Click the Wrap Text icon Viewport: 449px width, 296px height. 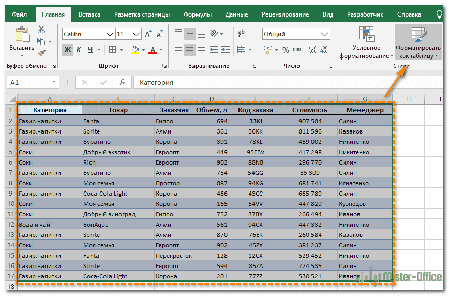click(241, 34)
